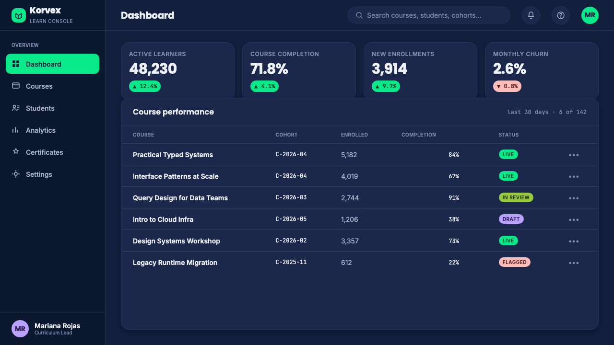This screenshot has height=345, width=614.
Task: Click the LIVE status of Practical Typed Systems
Action: coord(508,154)
